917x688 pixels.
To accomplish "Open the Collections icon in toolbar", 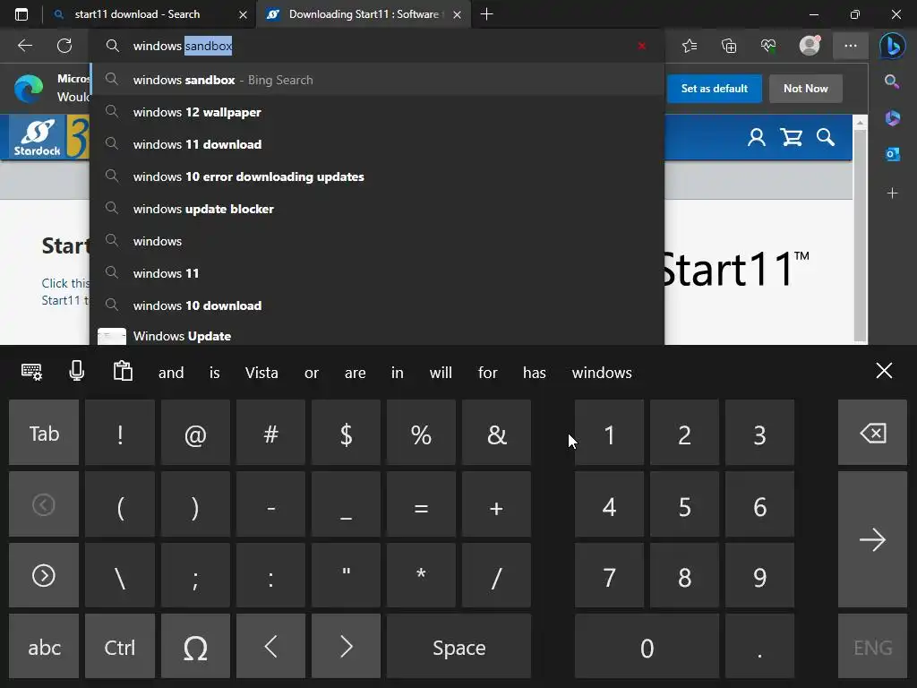I will (729, 46).
